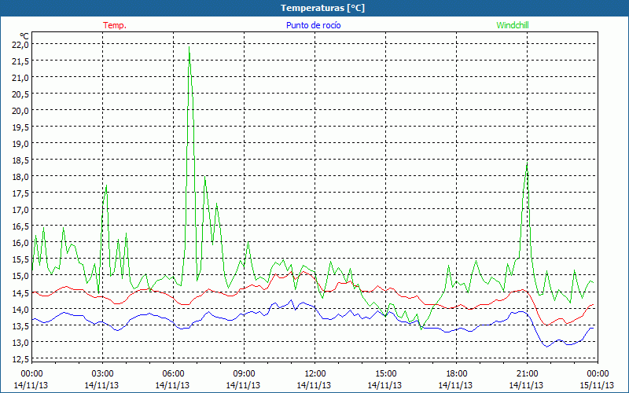This screenshot has width=629, height=393.
Task: Click the 09:00 time axis label
Action: coord(244,374)
